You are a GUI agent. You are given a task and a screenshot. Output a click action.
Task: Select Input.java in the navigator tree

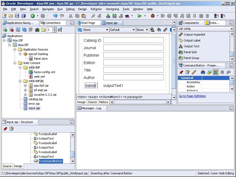tap(41, 58)
